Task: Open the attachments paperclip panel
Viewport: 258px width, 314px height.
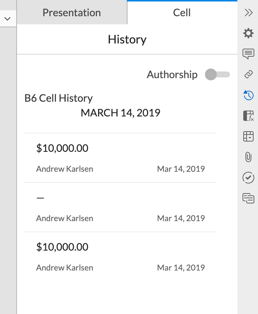Action: (248, 157)
